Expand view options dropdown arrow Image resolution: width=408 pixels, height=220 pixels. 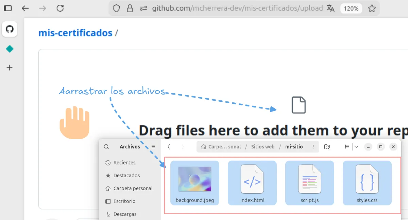pos(356,147)
